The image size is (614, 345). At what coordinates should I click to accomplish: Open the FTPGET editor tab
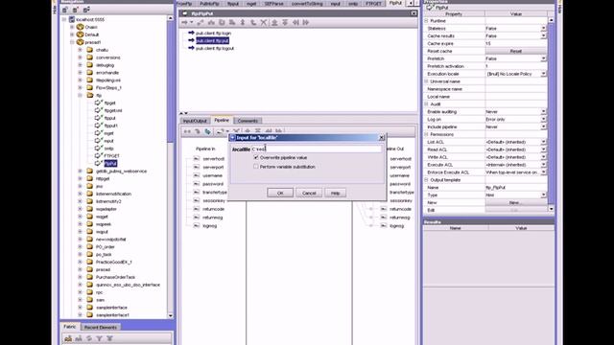coord(373,4)
